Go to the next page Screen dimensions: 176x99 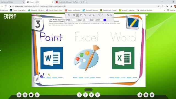point(91,95)
